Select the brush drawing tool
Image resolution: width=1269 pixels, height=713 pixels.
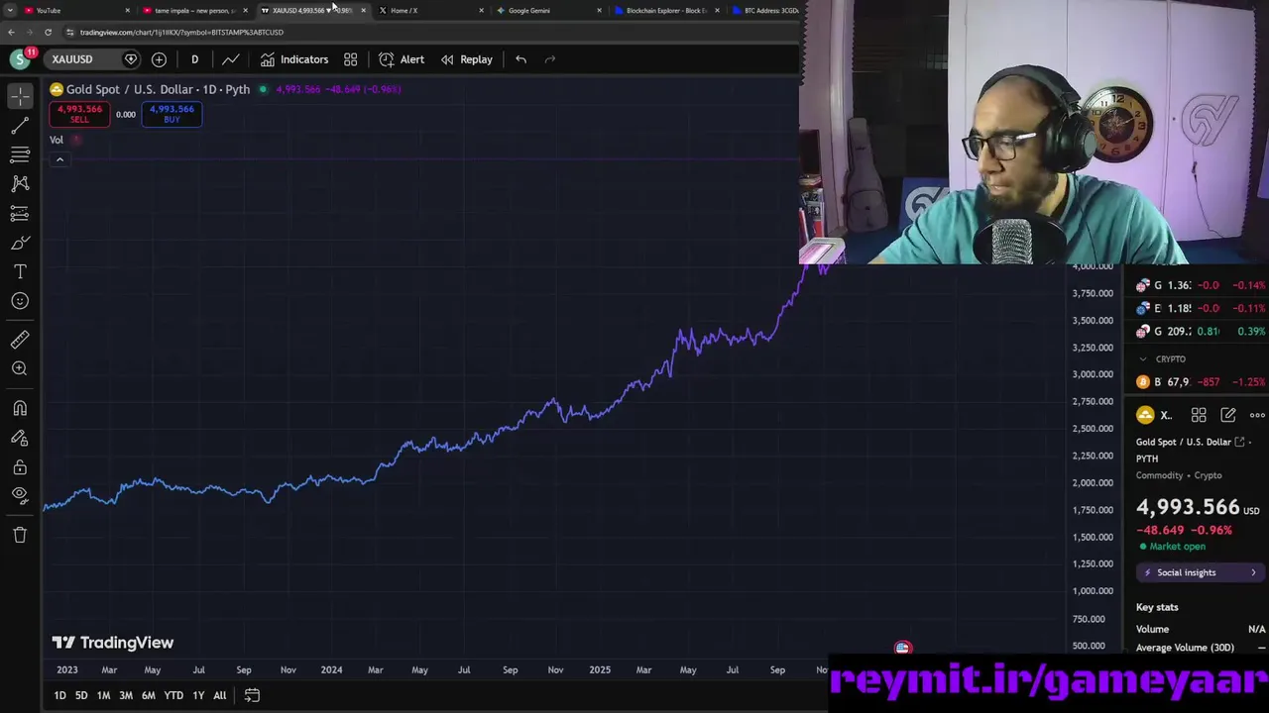click(20, 243)
